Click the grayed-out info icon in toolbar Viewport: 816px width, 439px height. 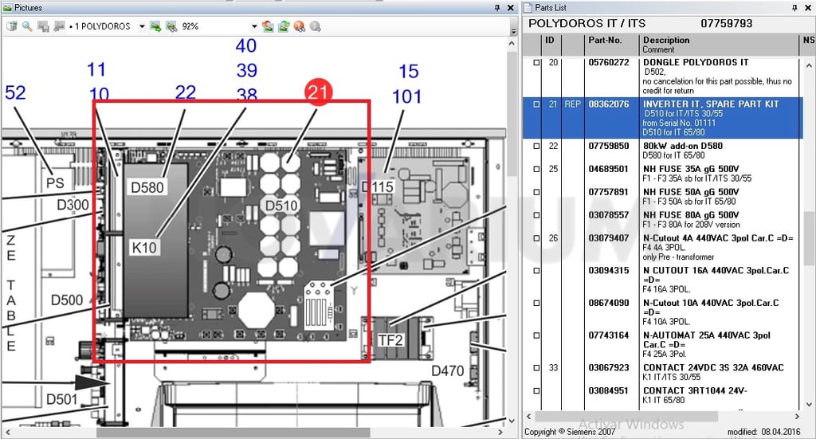[315, 26]
